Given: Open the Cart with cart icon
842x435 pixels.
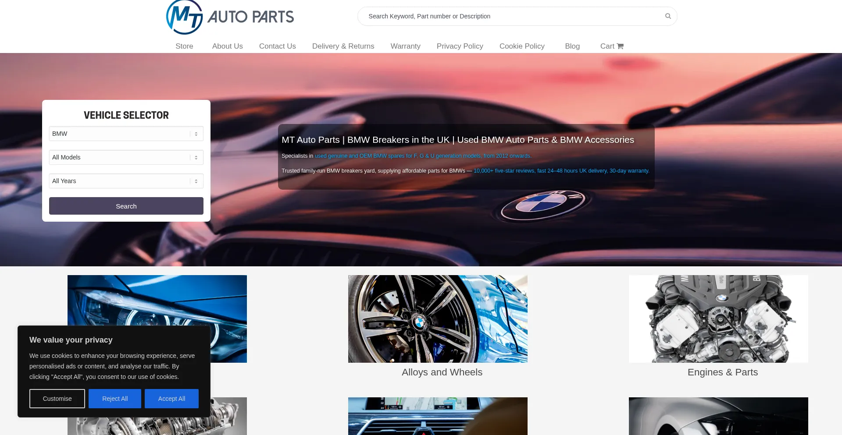Looking at the screenshot, I should coord(612,46).
